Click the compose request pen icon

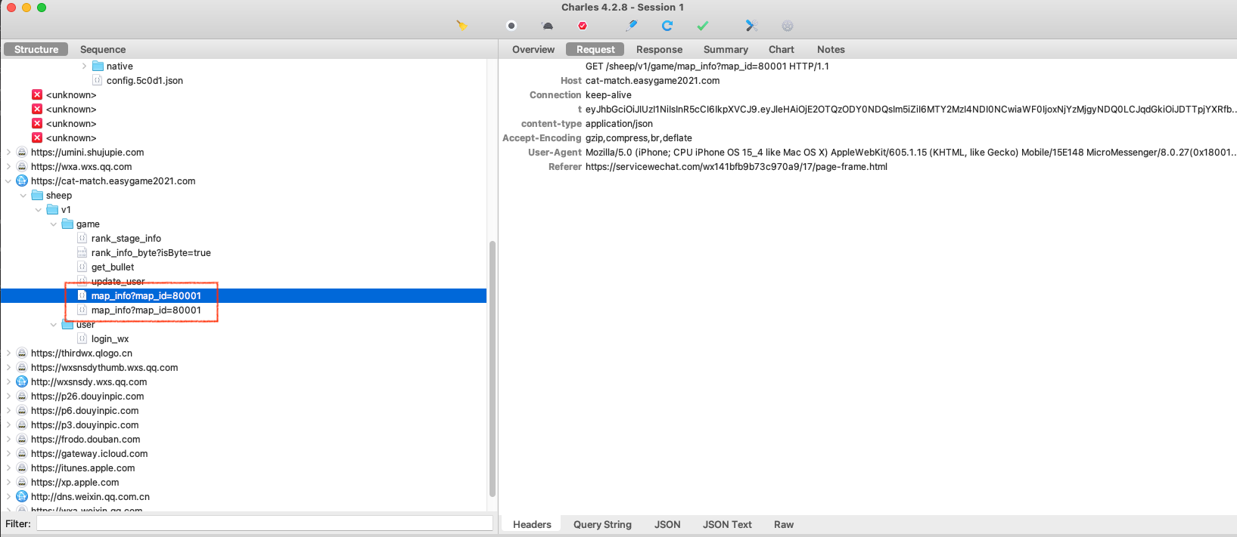pyautogui.click(x=632, y=26)
